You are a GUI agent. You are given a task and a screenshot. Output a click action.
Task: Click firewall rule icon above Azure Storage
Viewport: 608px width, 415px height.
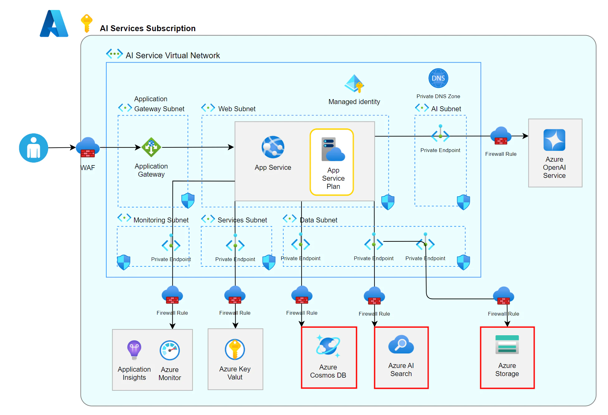tap(504, 296)
